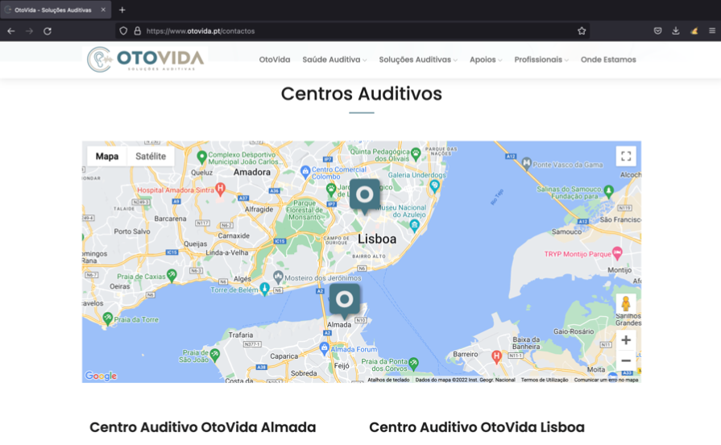Click the Mosteiro dos Jerónimos pin
This screenshot has height=445, width=721.
pos(278,277)
